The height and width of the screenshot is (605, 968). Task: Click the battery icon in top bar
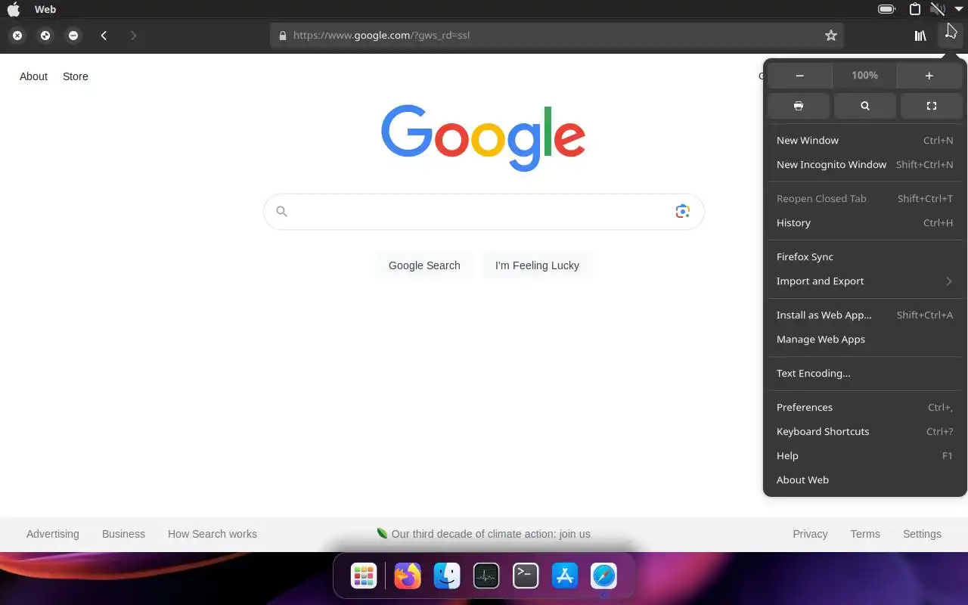coord(886,9)
